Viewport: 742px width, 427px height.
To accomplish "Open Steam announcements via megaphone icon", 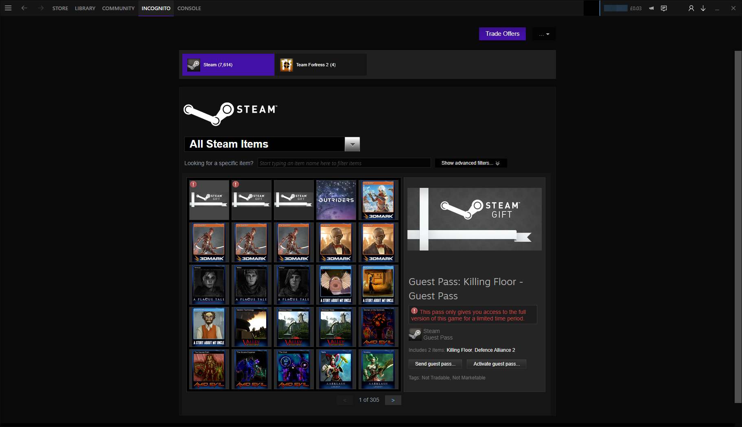I will point(651,8).
